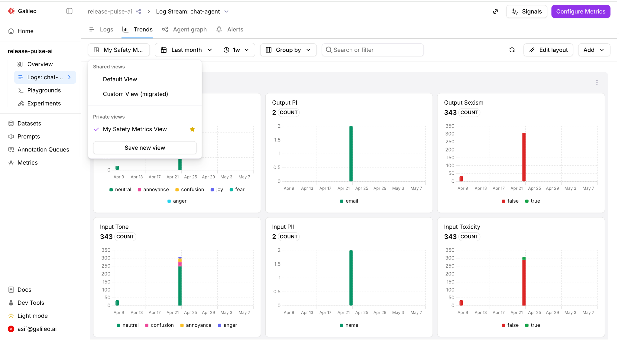Toggle false legend in Output Sexism chart
The image size is (619, 342).
[x=510, y=201]
